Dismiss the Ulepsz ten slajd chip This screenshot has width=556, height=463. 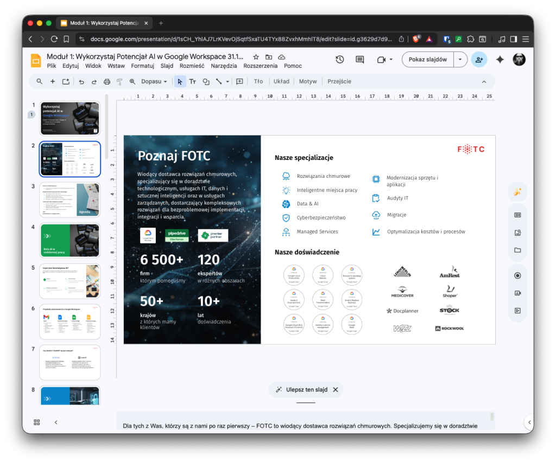(x=336, y=390)
